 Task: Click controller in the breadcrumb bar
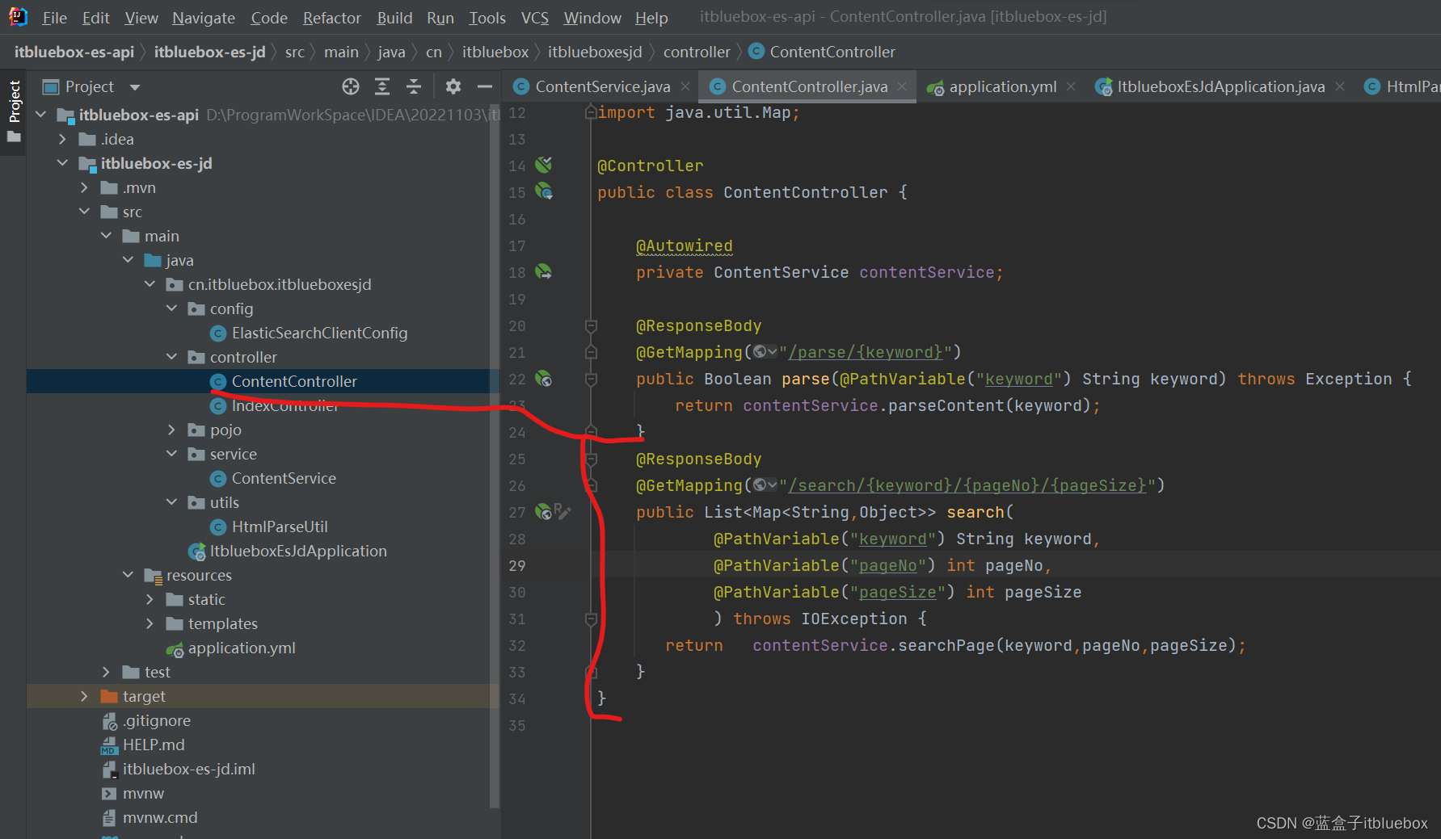[697, 52]
